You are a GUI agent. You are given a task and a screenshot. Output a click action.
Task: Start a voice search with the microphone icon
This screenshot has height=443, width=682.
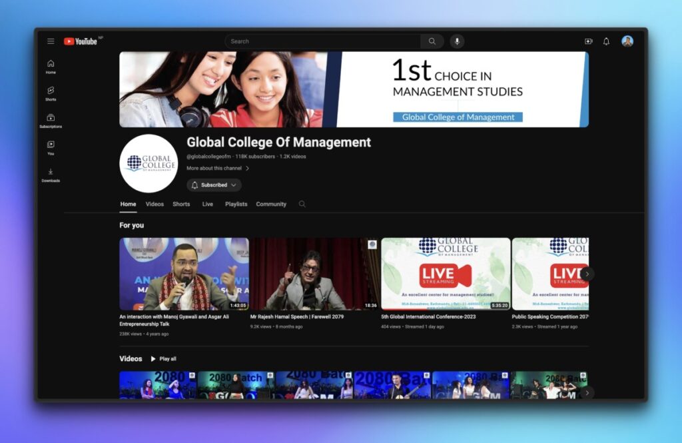point(457,41)
